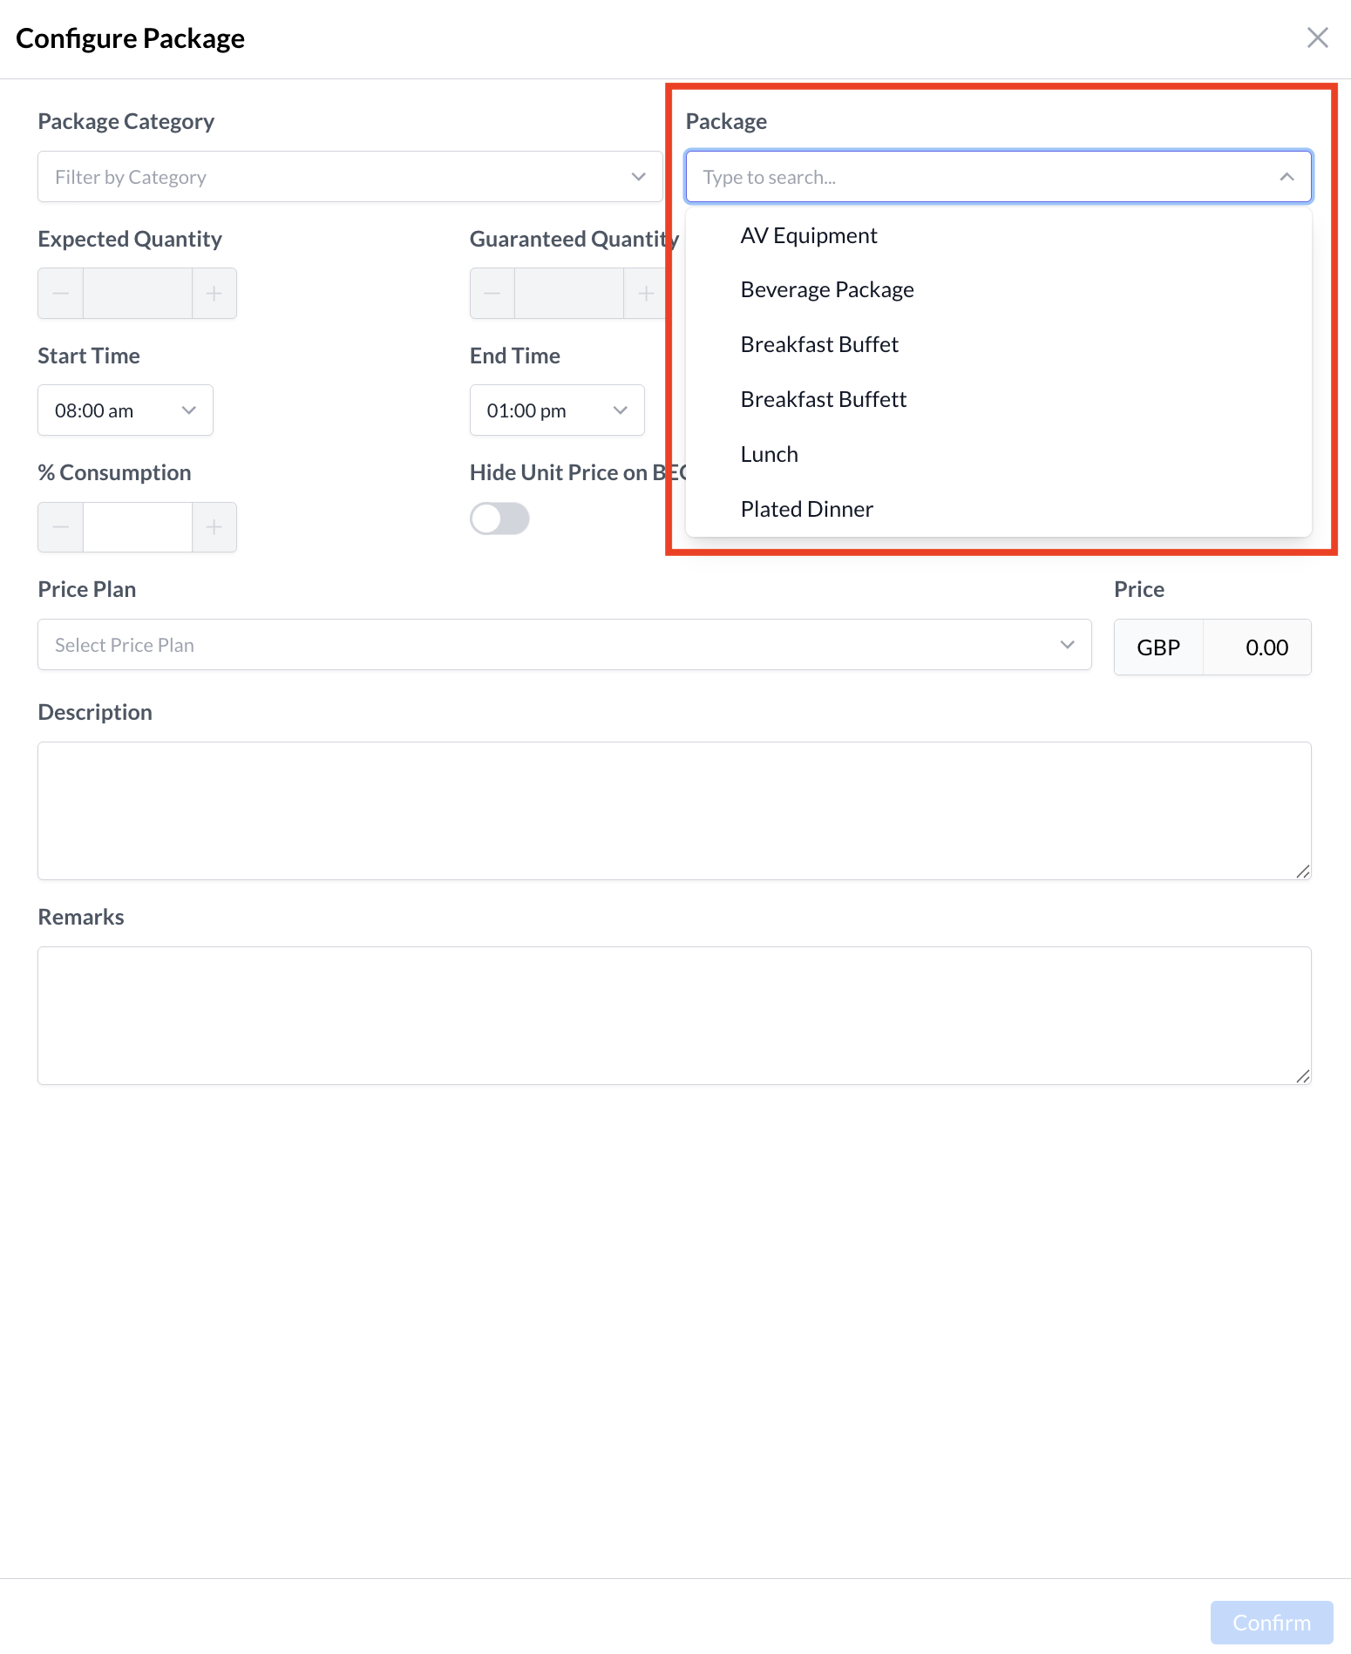
Task: Focus the Package search input field
Action: (x=976, y=177)
